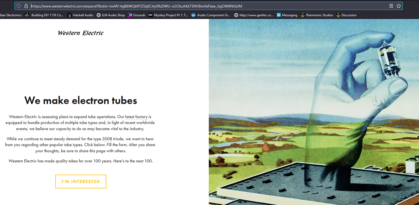The width and height of the screenshot is (419, 205).
Task: Follow the 'latest factory' link
Action: 136,117
